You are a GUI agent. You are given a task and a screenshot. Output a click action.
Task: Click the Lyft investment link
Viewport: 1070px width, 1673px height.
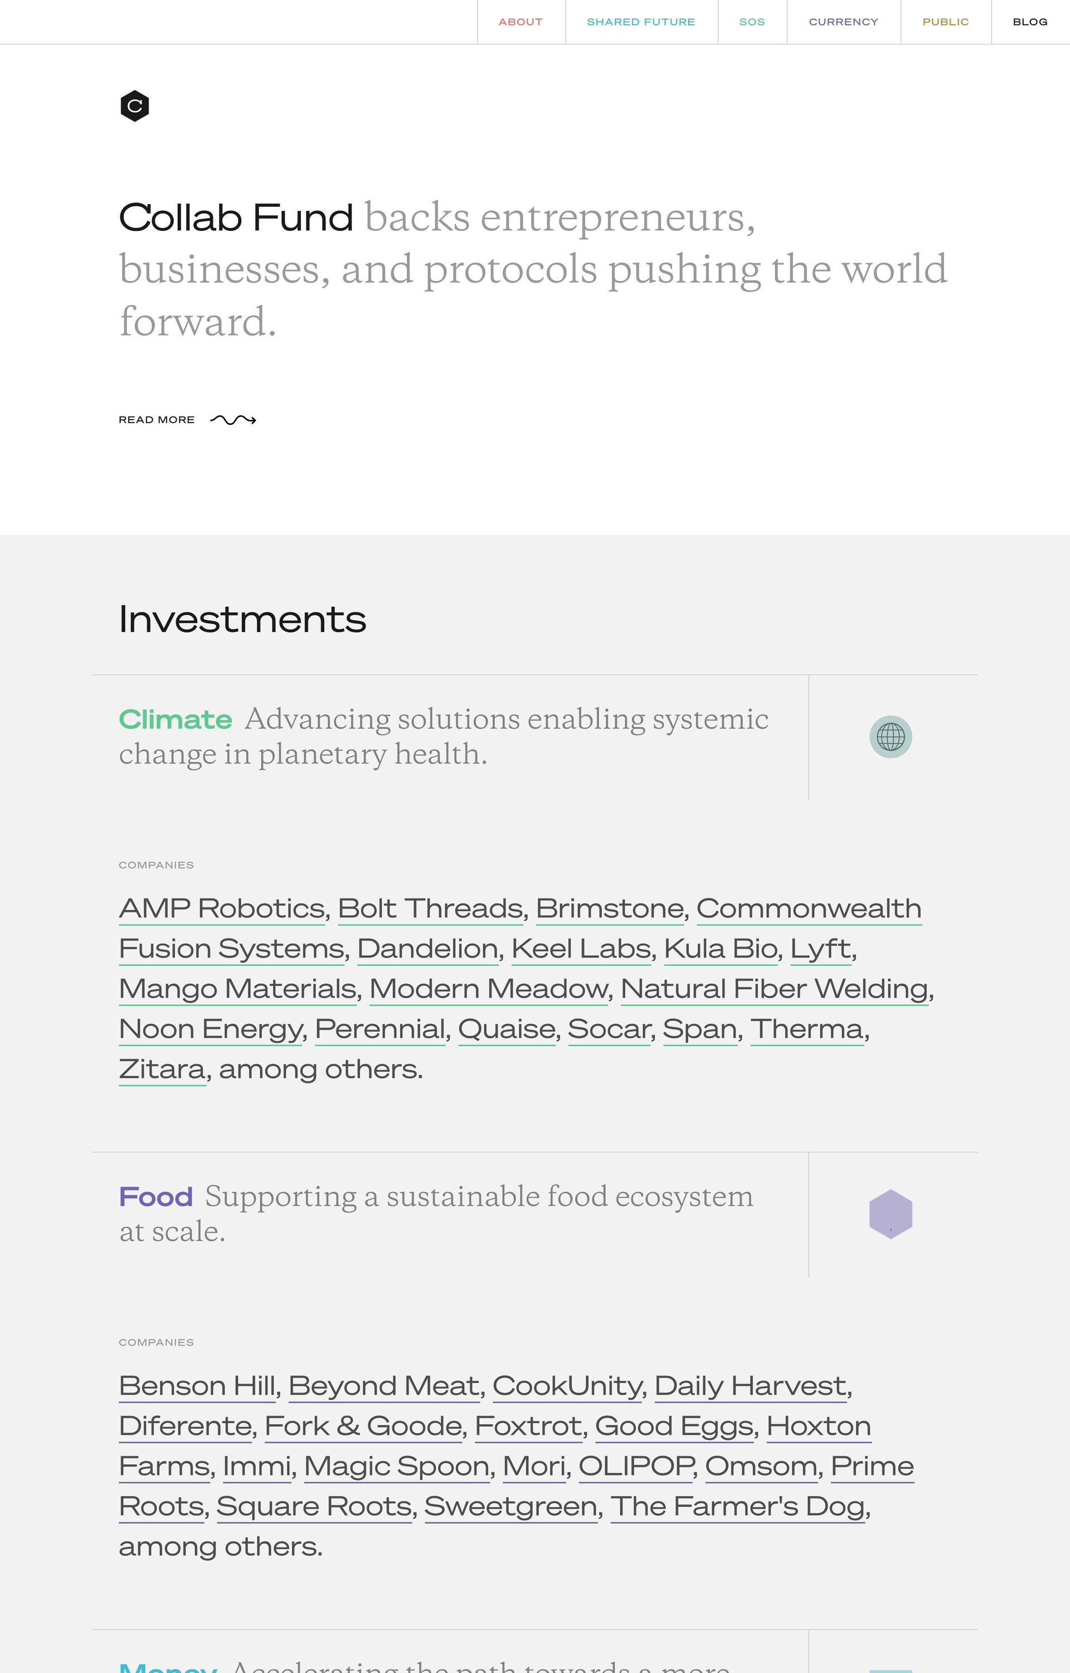[820, 949]
